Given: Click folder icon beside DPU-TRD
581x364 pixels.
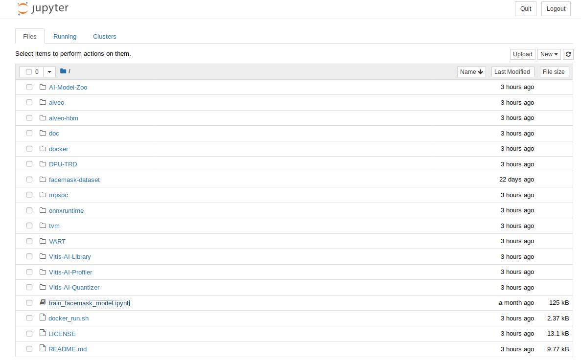Looking at the screenshot, I should [x=43, y=164].
